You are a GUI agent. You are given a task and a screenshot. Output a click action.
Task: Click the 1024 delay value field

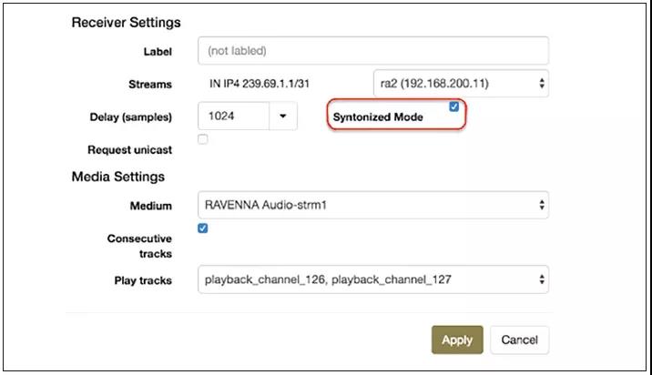234,116
